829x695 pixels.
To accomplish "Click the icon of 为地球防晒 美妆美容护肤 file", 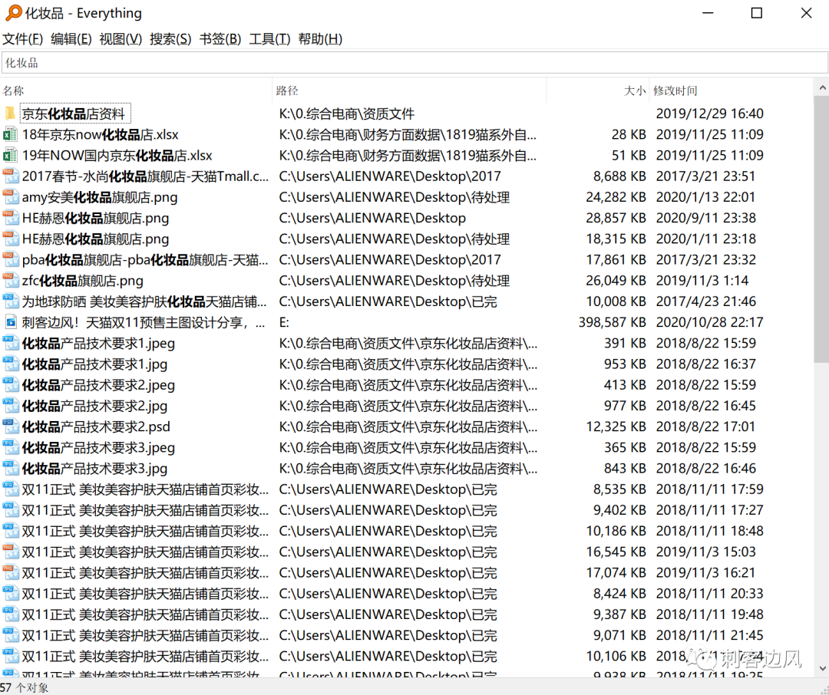I will click(x=10, y=301).
